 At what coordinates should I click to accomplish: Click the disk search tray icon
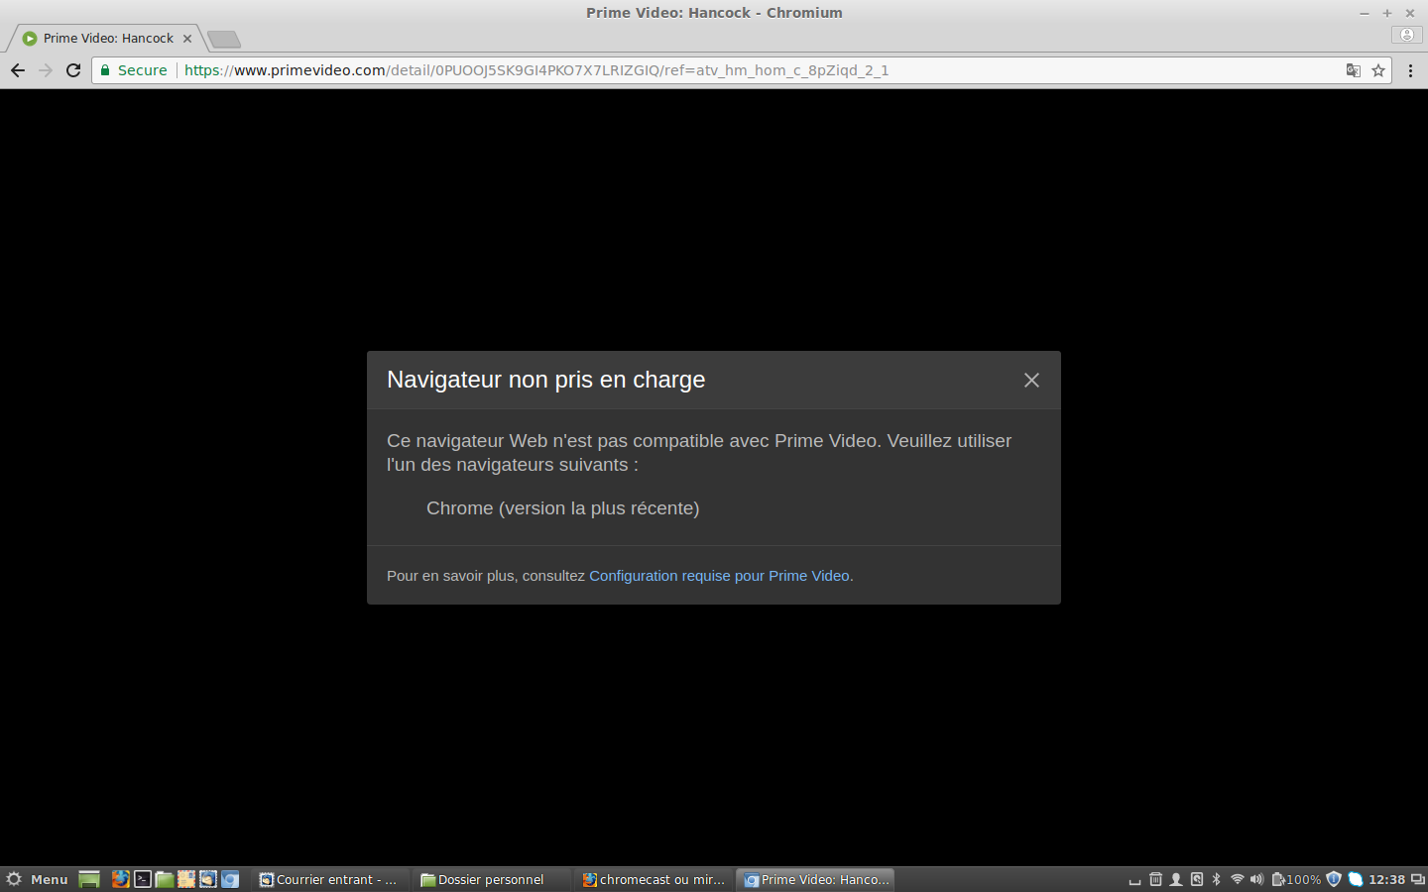[1197, 879]
